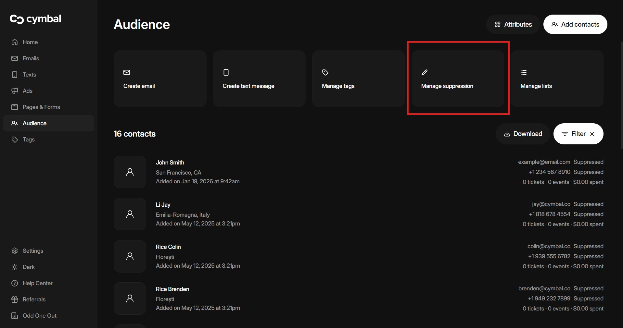Image resolution: width=623 pixels, height=328 pixels.
Task: Open Ads megaphone icon
Action: point(15,91)
